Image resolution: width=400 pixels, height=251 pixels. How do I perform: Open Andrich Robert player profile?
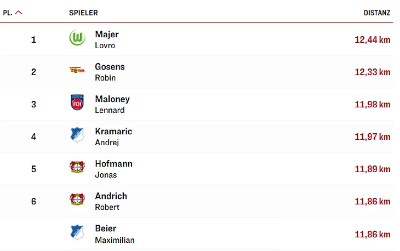pyautogui.click(x=111, y=202)
